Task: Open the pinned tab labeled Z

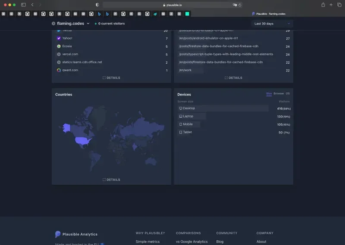Action: pos(171,14)
